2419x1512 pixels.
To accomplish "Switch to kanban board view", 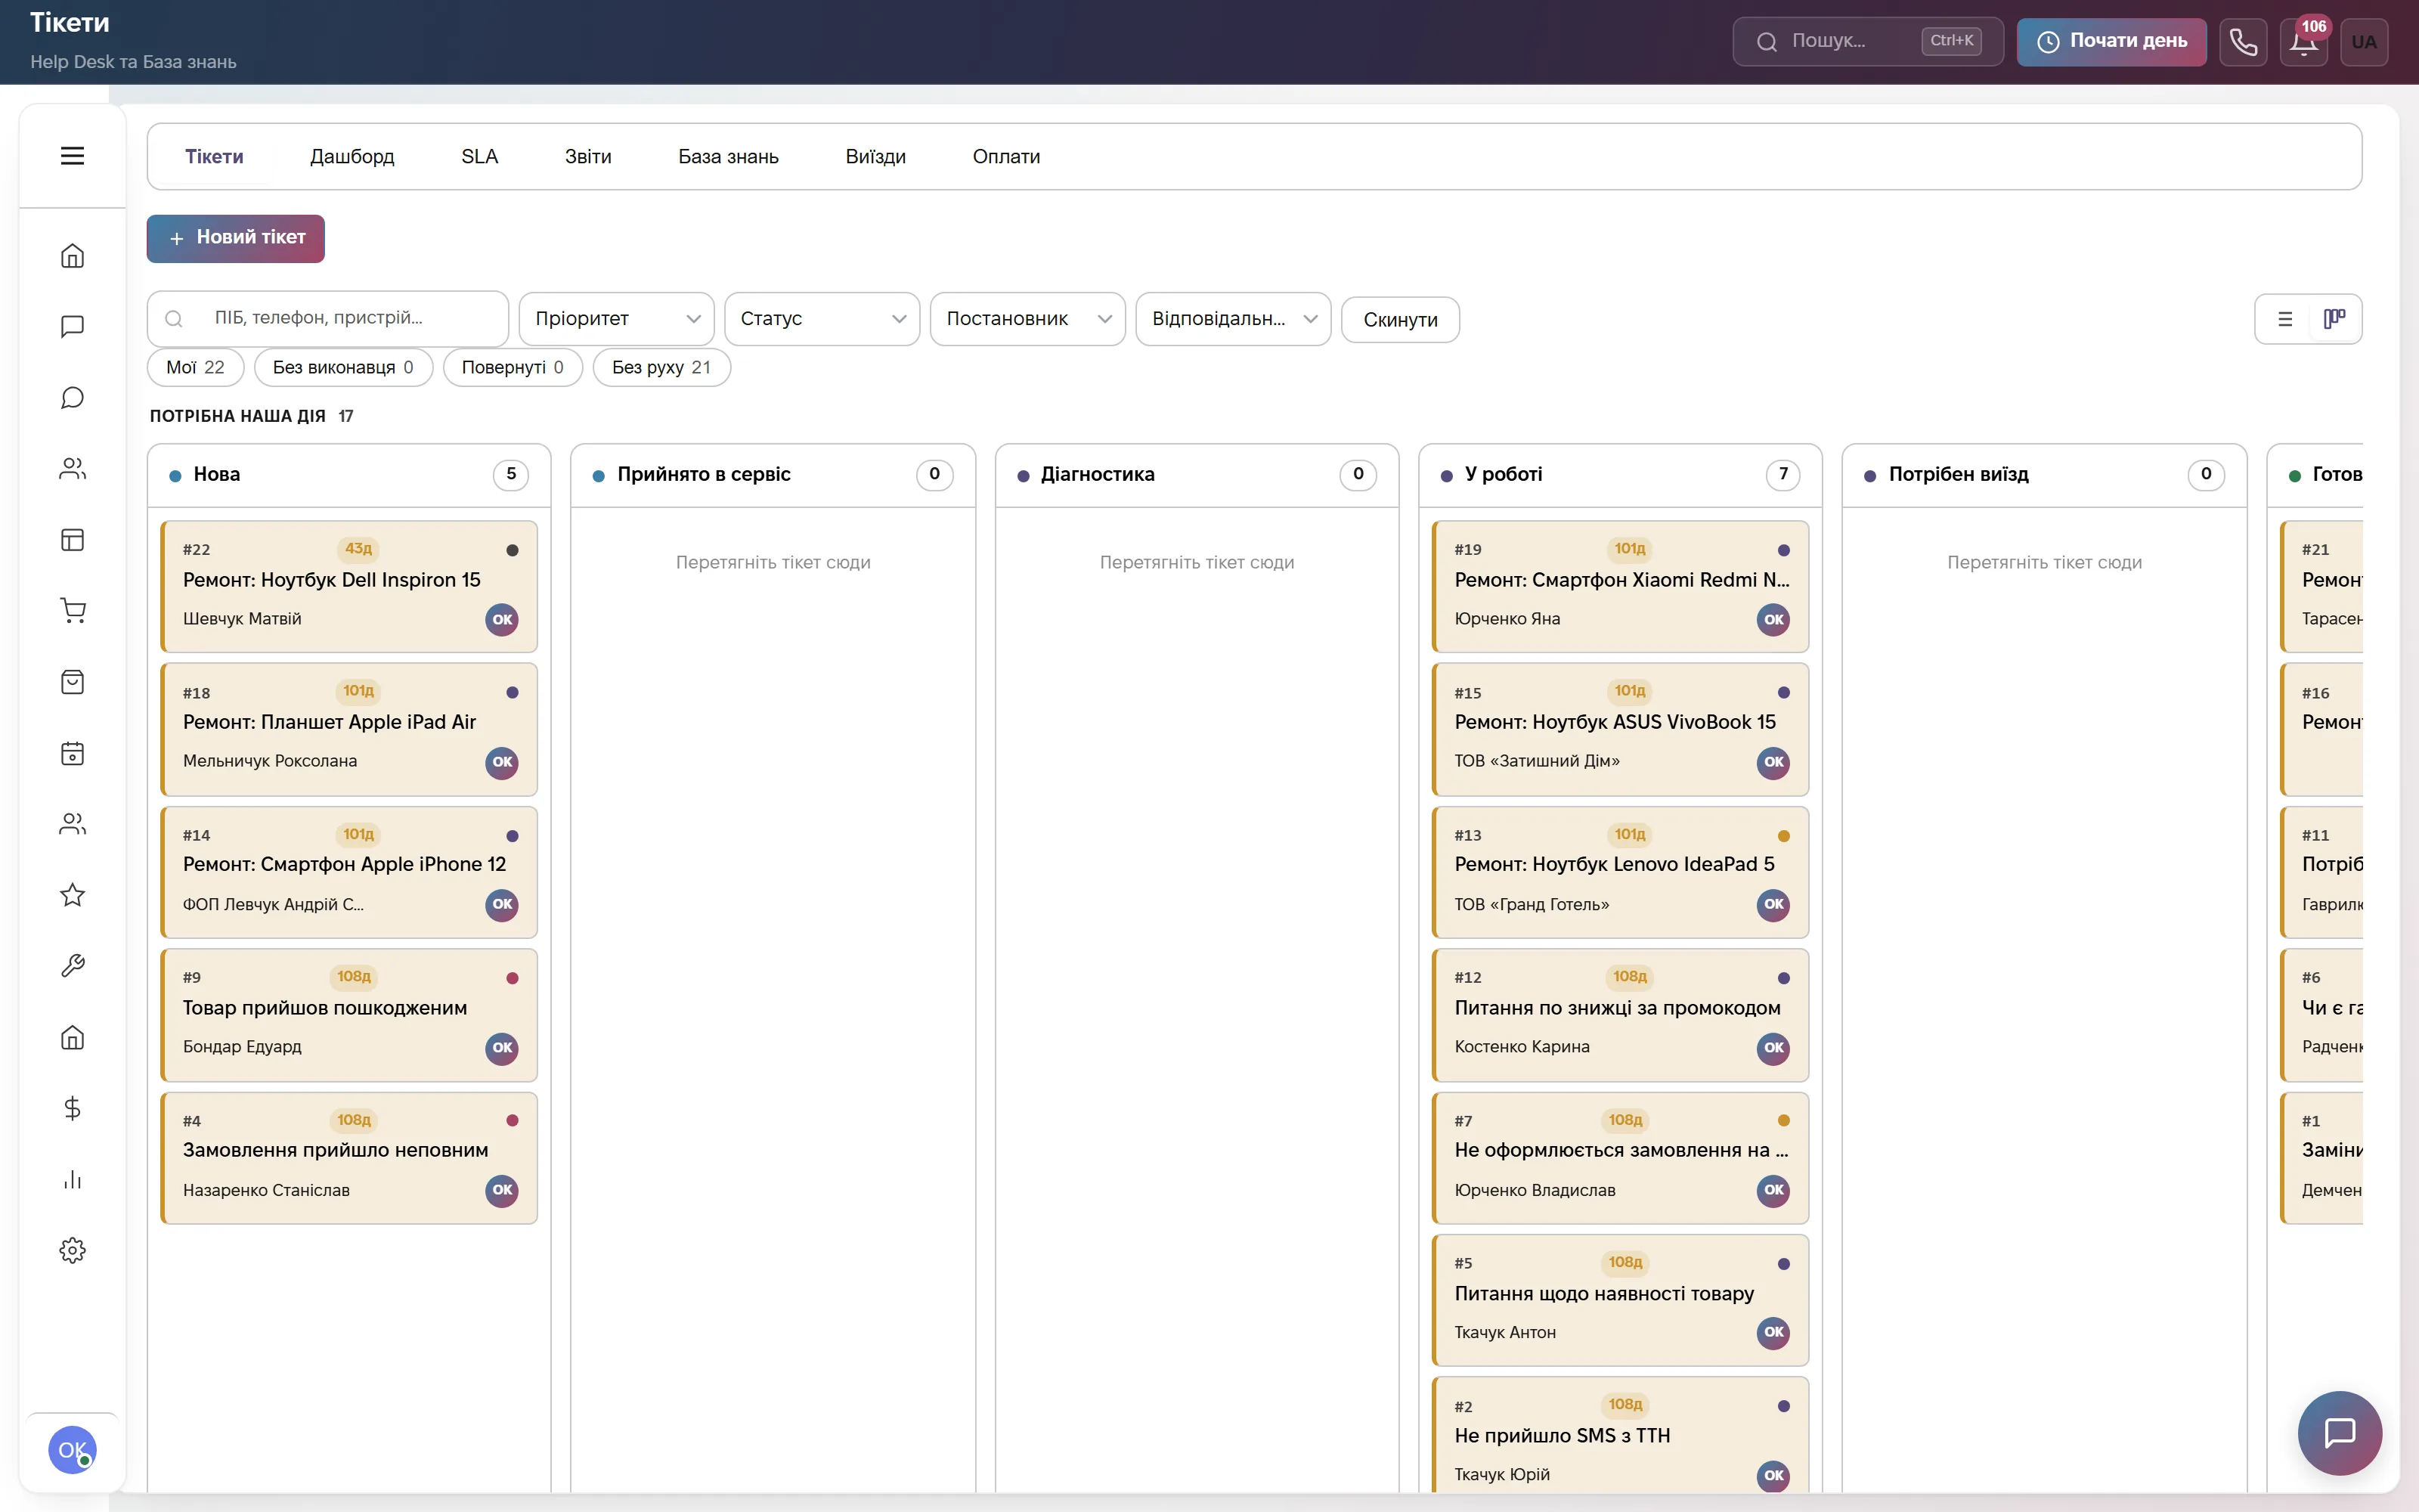I will point(2334,319).
